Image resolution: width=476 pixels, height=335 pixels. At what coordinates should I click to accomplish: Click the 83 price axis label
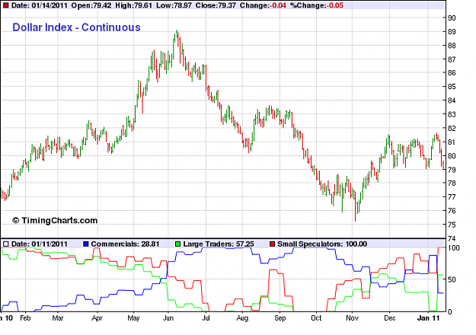click(x=452, y=114)
